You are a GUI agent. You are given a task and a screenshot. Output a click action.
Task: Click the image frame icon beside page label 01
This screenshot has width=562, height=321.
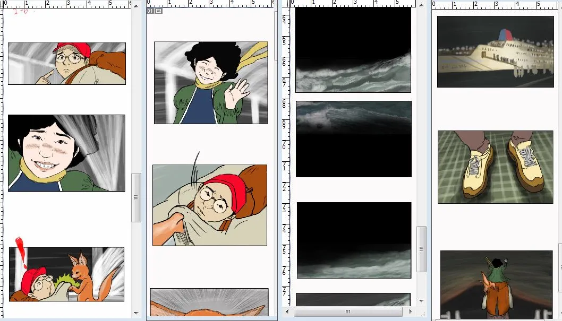point(159,11)
